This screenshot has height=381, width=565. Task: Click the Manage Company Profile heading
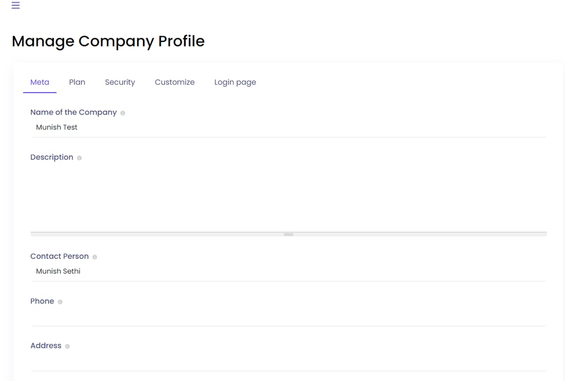tap(108, 41)
